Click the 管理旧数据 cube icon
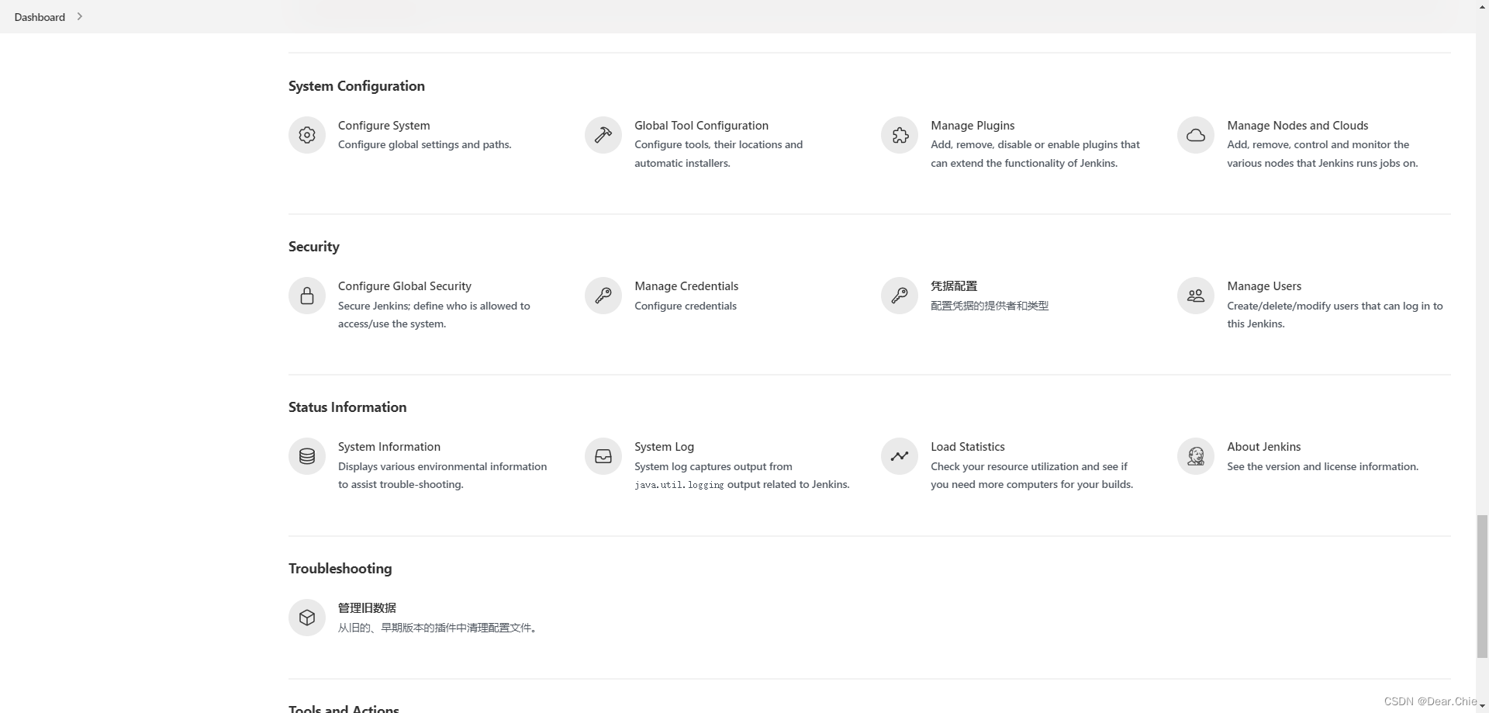The height and width of the screenshot is (713, 1489). (307, 618)
